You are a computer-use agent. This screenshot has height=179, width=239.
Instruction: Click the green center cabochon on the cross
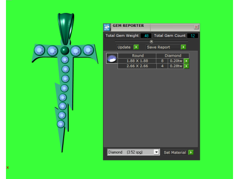[x=65, y=50]
